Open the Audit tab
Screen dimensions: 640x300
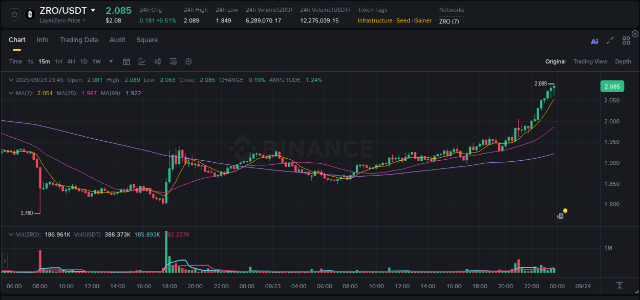pos(117,40)
